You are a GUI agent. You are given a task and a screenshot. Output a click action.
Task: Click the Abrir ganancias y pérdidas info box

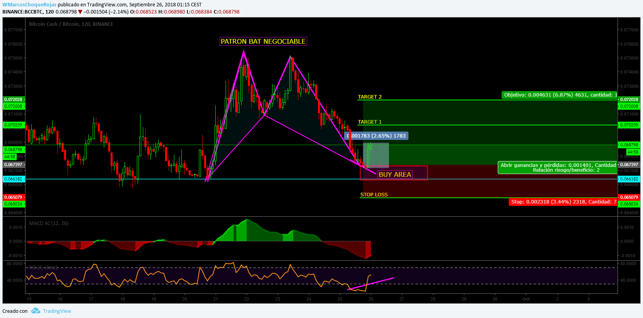[558, 168]
